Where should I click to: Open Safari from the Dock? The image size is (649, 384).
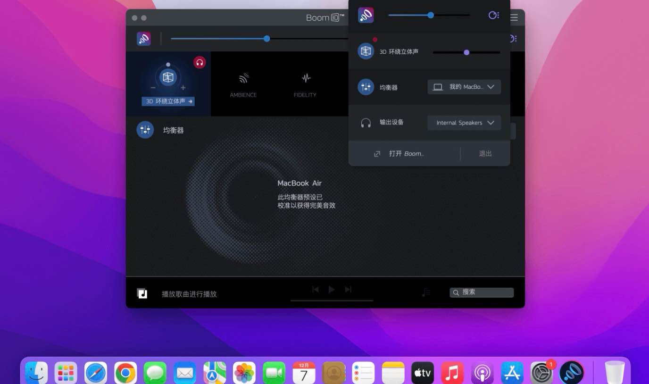96,373
